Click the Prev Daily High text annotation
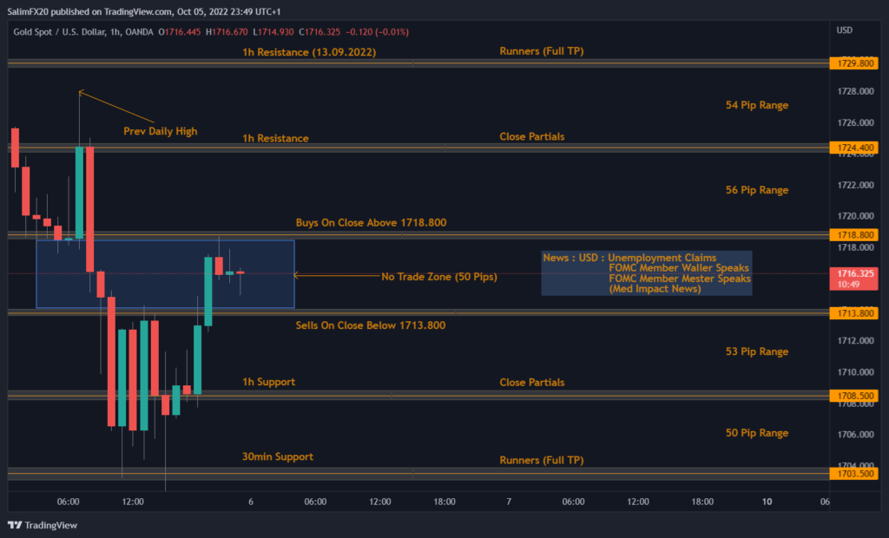This screenshot has height=538, width=889. coord(161,131)
